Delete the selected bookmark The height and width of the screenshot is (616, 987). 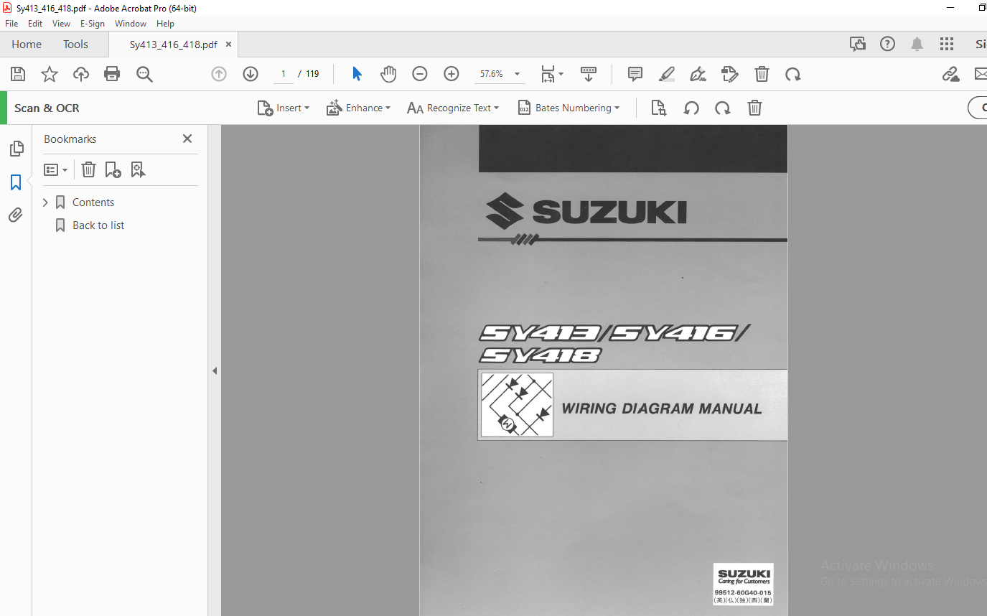click(88, 170)
